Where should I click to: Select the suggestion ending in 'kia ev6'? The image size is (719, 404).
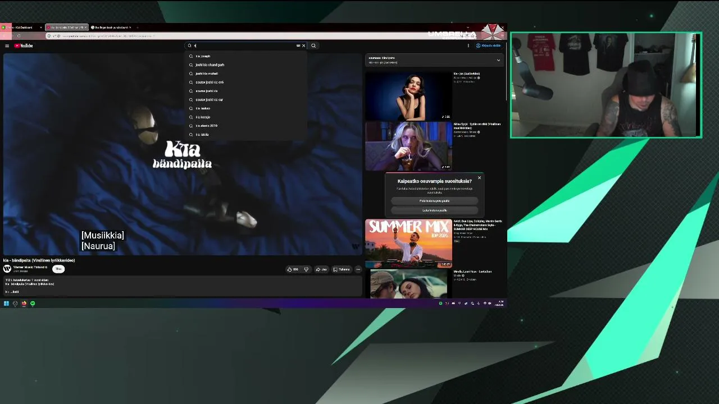246,82
